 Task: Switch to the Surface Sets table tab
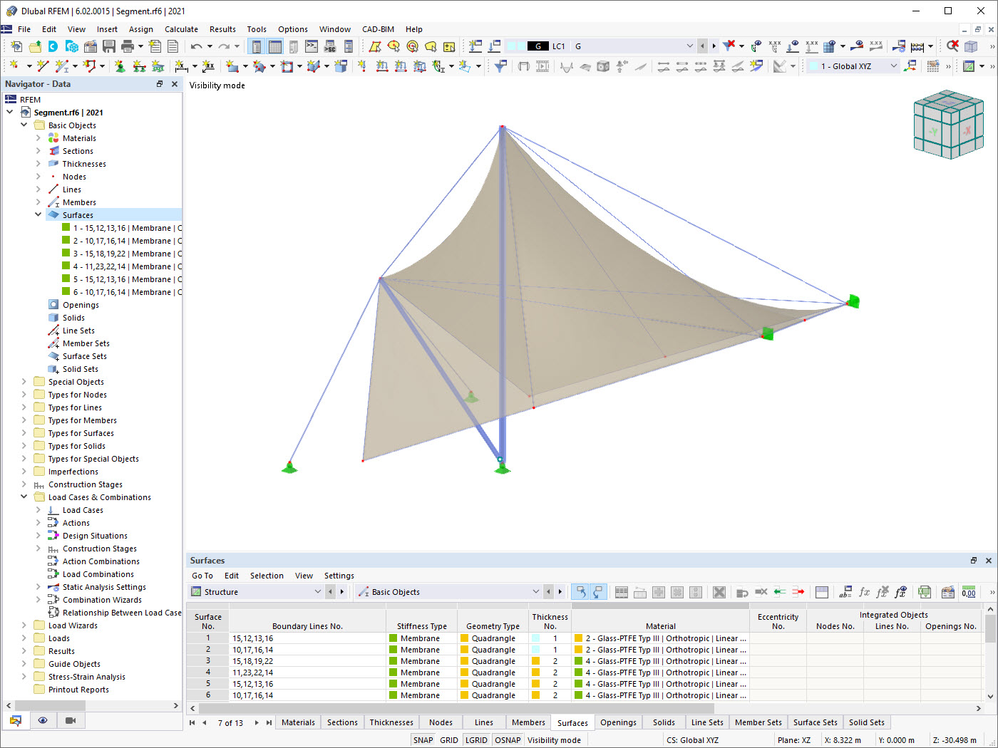815,722
